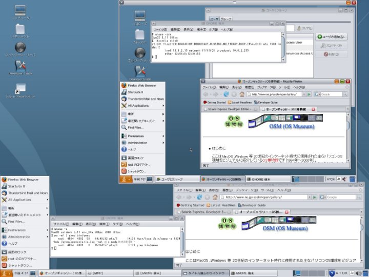369x277 pixels.
Task: Switch to the Solaris Express tab in the lower Firefox
Action: (x=203, y=212)
